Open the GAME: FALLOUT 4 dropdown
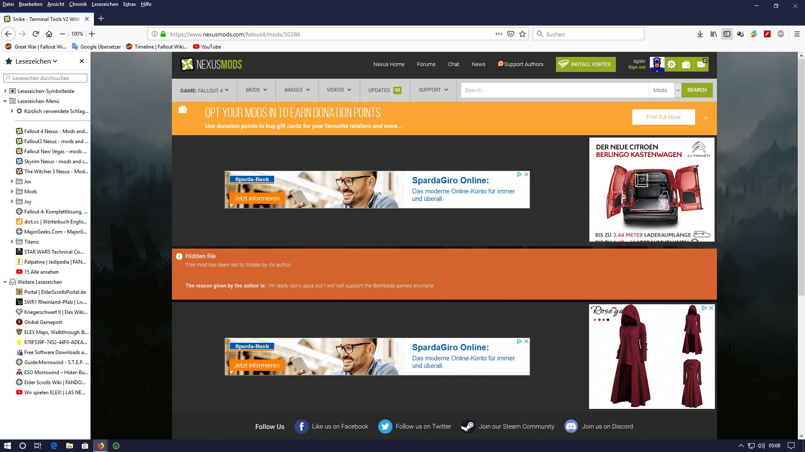805x452 pixels. coord(204,90)
